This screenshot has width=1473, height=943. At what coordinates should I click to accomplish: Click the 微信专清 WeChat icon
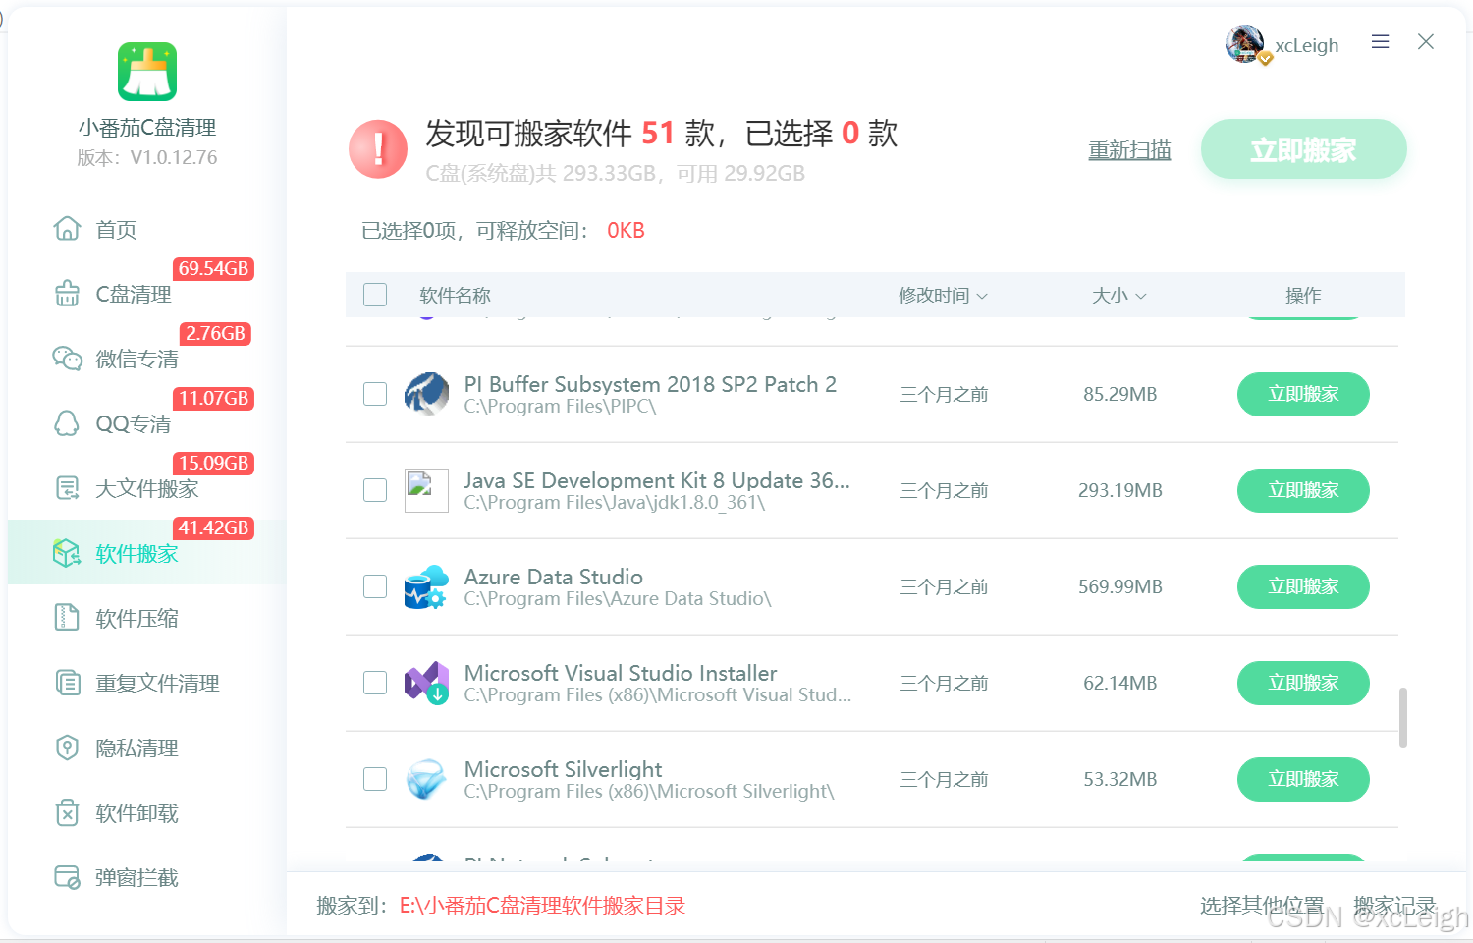pos(67,359)
